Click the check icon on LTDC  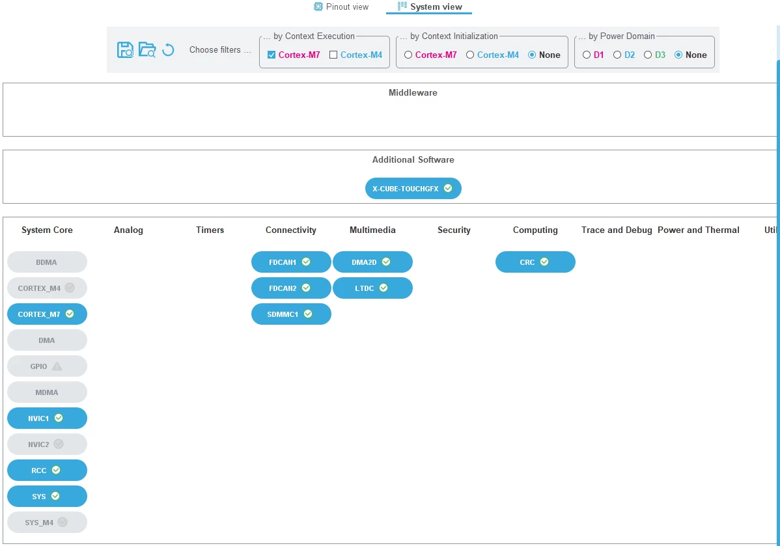[383, 288]
